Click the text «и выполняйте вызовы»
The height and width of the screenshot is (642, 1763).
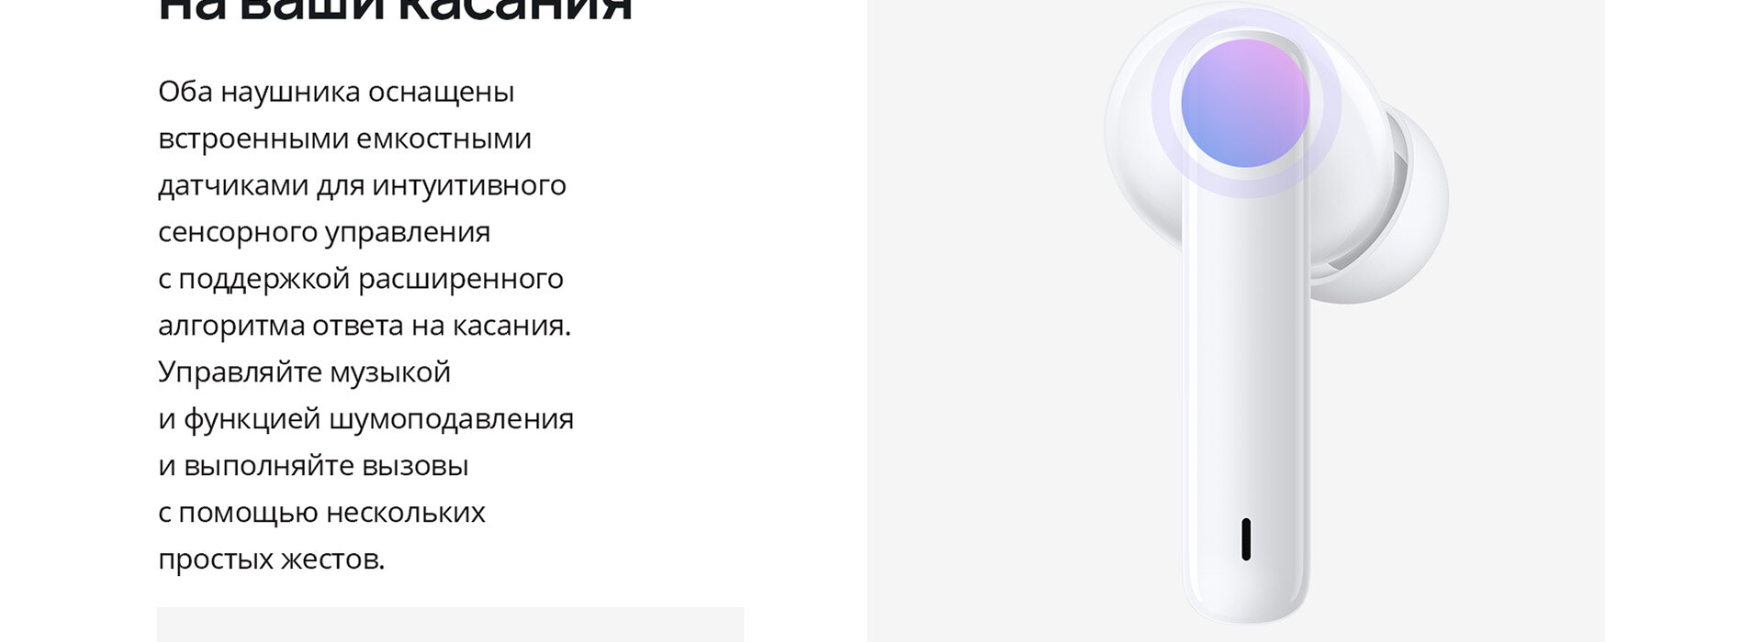(313, 466)
